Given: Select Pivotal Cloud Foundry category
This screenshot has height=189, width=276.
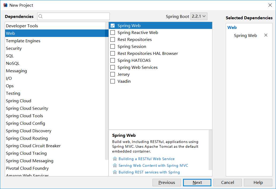Looking at the screenshot, I should click(55, 168).
